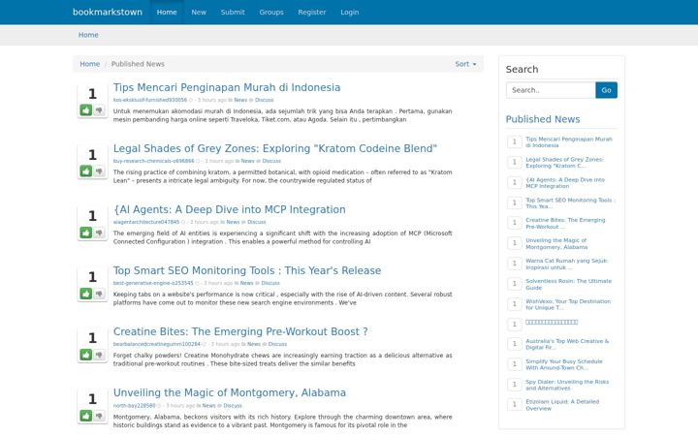Screen dimensions: 698x436
Task: Downvote 'Unveiling the Magic of Montgomery' story
Action: [x=99, y=416]
